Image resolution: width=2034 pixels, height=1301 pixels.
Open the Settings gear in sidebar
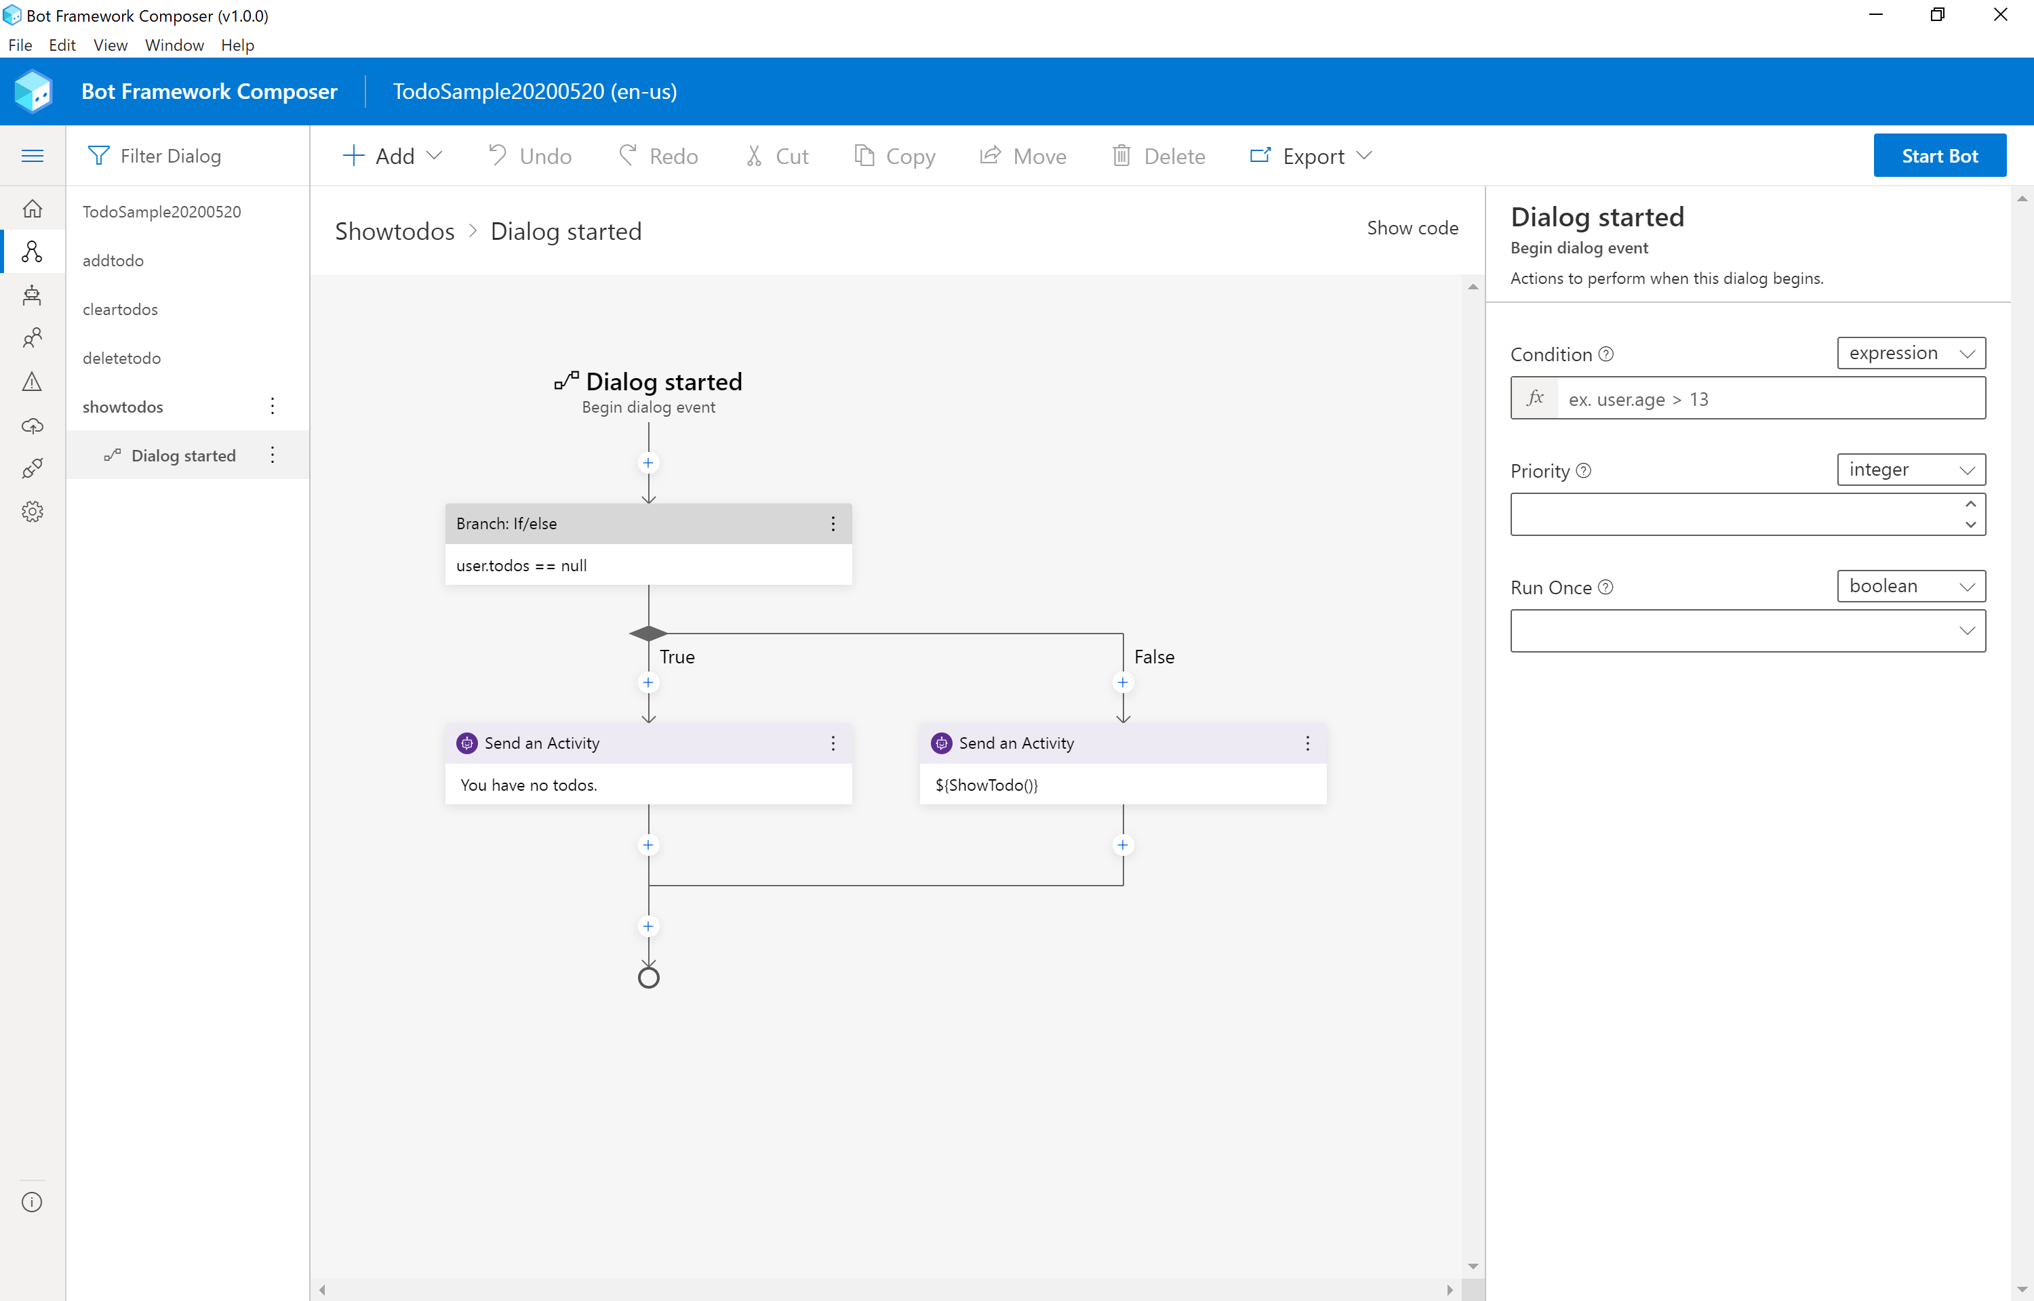point(32,511)
